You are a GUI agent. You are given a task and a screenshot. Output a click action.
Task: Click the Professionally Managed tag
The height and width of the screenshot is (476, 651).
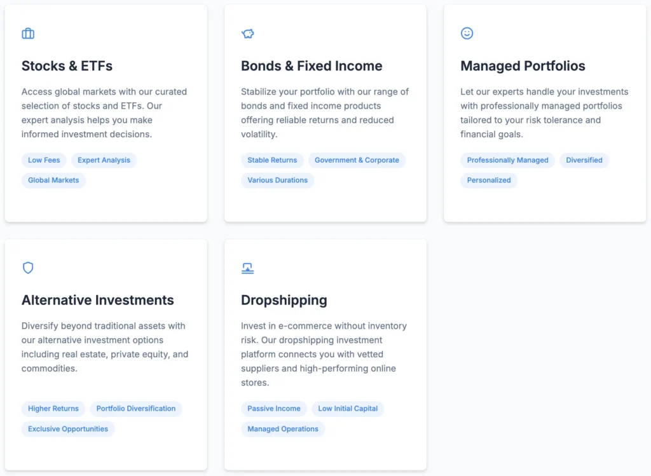507,160
